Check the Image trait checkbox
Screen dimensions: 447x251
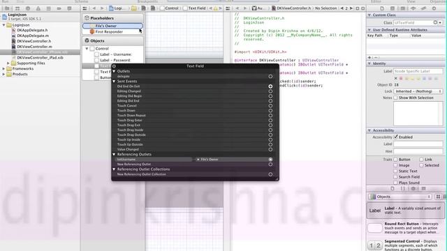coord(395,165)
